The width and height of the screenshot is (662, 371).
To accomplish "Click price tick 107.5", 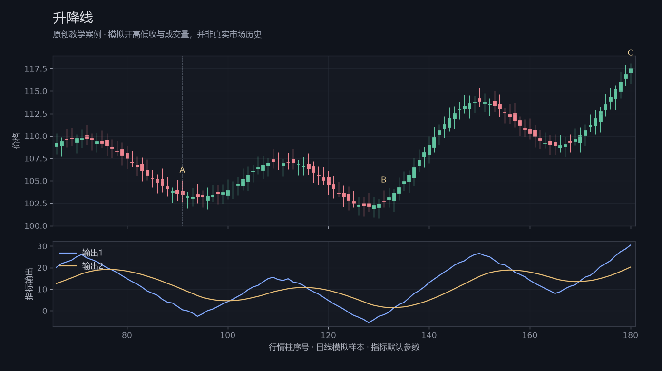I will click(x=36, y=158).
